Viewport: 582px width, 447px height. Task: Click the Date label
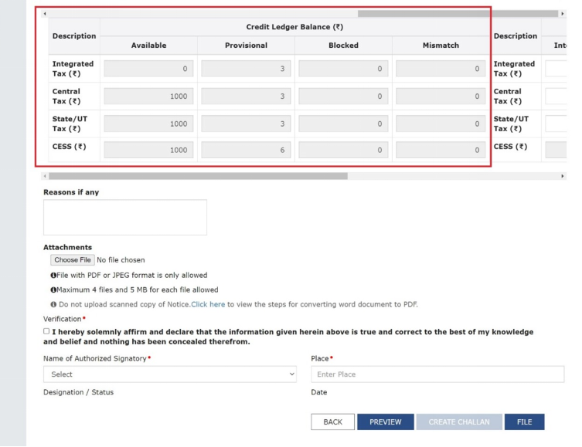click(319, 392)
